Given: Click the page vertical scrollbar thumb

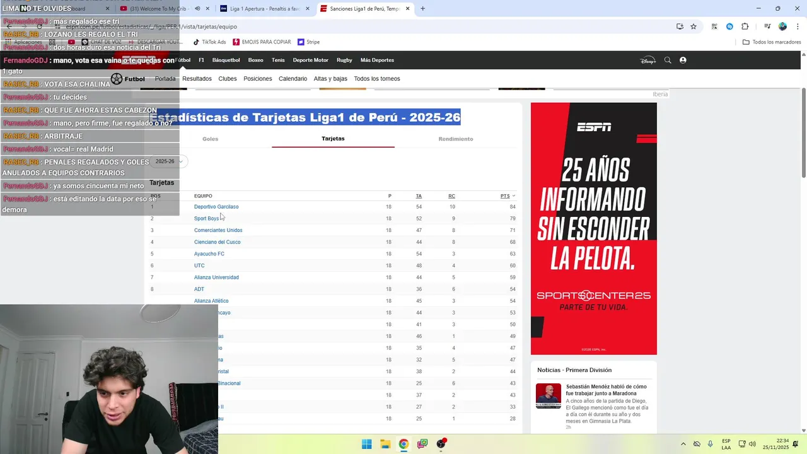Looking at the screenshot, I should 804,132.
